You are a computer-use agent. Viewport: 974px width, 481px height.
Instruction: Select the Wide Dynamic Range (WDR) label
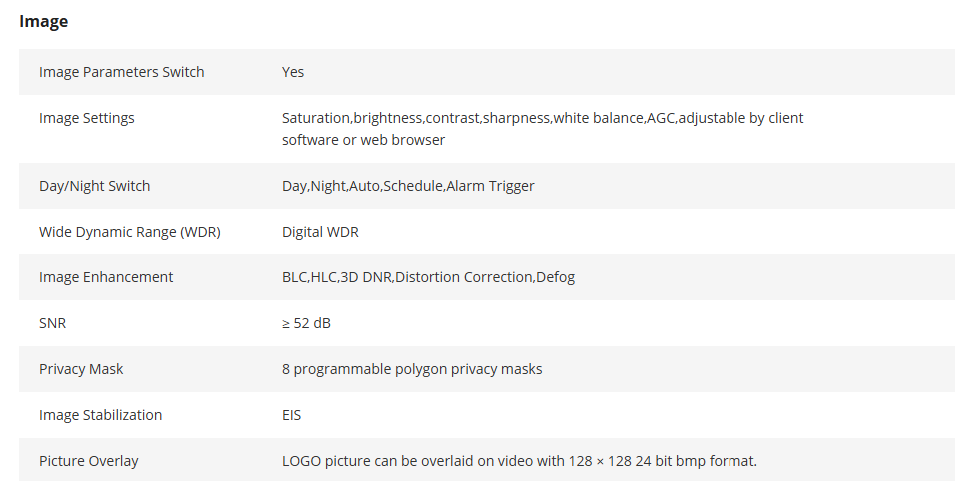pyautogui.click(x=129, y=232)
